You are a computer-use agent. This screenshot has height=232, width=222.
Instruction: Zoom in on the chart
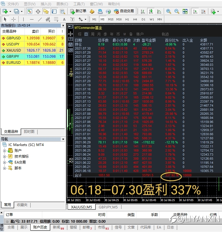[168, 11]
